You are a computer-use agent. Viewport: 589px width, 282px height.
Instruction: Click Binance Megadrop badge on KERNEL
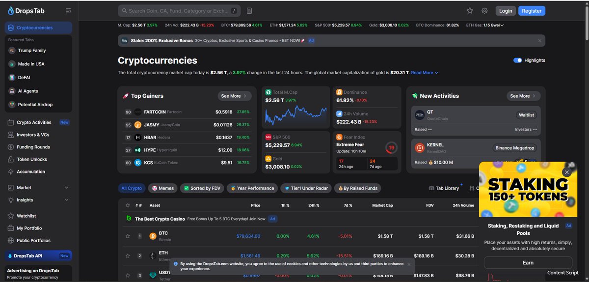pyautogui.click(x=515, y=148)
